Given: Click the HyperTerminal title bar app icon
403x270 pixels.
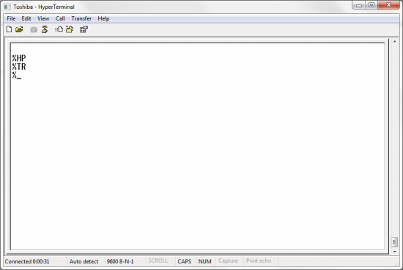Looking at the screenshot, I should [7, 7].
